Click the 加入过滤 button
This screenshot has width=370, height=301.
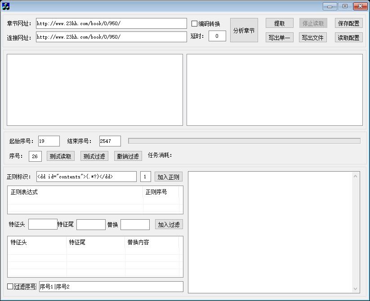(169, 224)
